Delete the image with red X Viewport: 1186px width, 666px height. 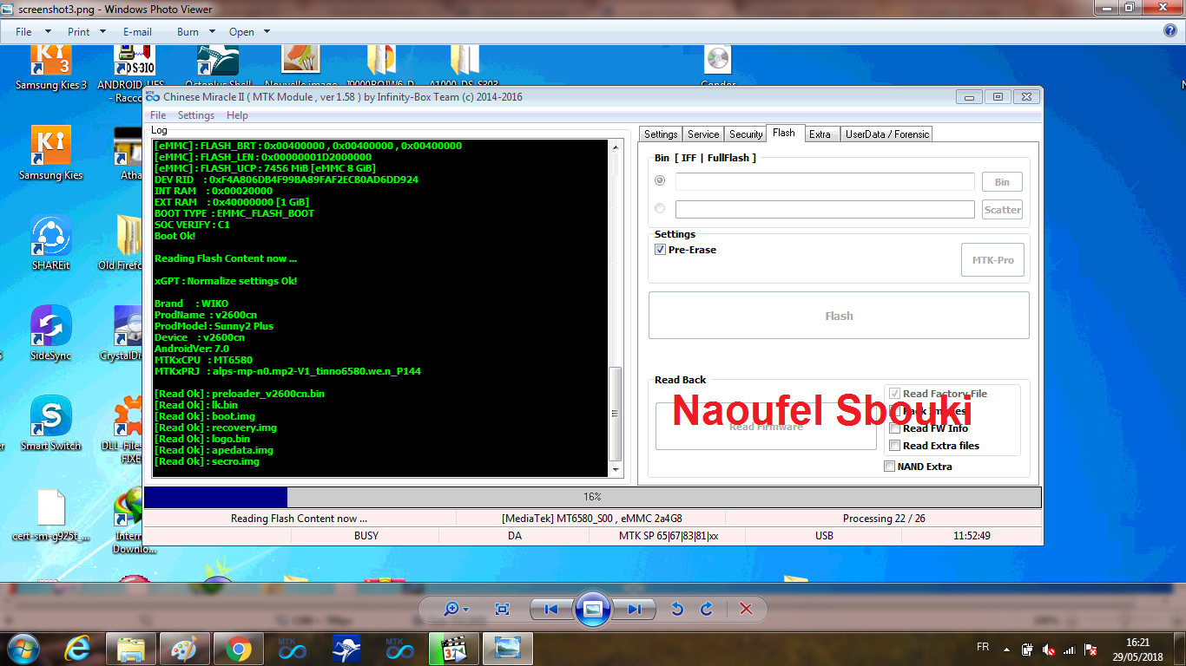pos(746,610)
